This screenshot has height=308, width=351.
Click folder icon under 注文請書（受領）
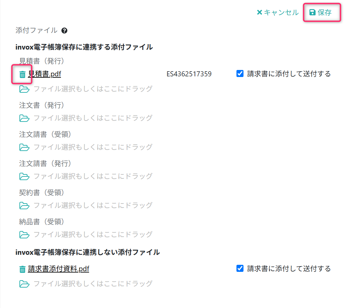pyautogui.click(x=24, y=147)
